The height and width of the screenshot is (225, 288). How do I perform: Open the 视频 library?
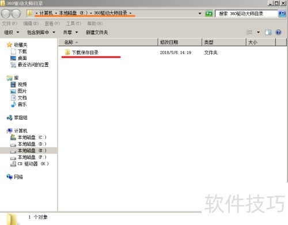[18, 85]
